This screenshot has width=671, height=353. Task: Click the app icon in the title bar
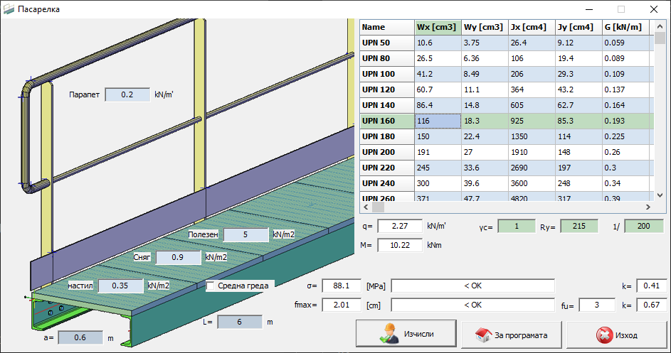9,9
